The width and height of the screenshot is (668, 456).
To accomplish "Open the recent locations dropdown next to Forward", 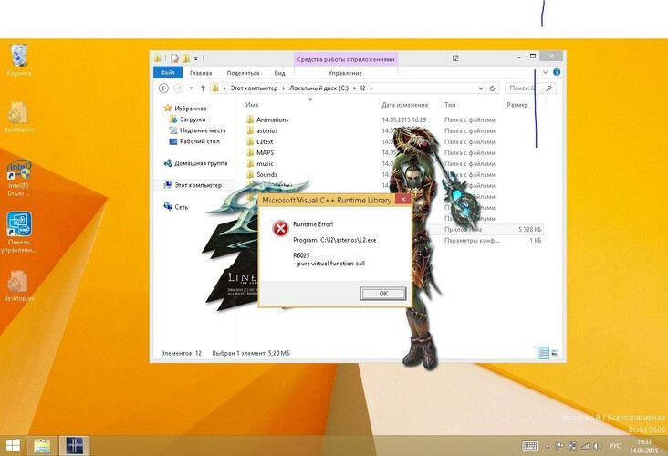I will point(191,88).
